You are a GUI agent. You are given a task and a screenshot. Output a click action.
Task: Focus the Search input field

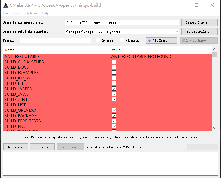(55, 41)
